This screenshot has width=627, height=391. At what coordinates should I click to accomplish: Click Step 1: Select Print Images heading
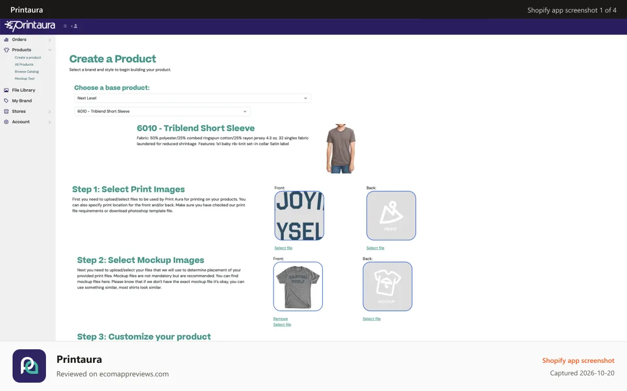129,189
